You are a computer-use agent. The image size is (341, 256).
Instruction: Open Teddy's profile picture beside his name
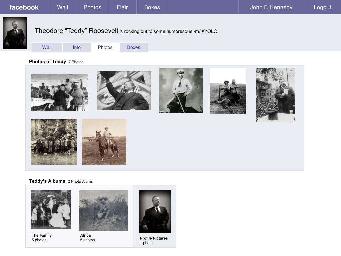click(x=15, y=33)
